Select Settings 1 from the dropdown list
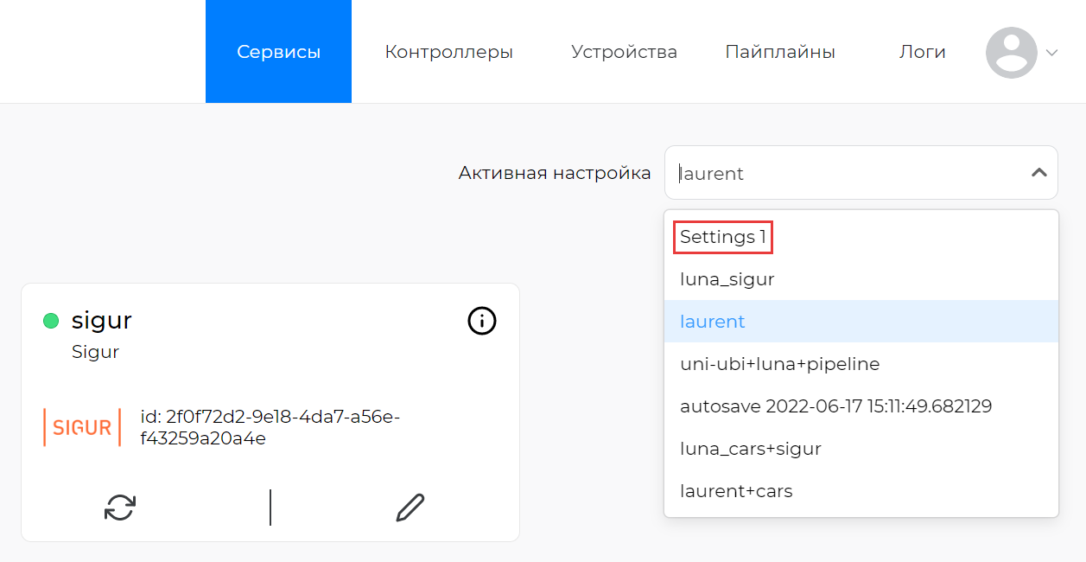 click(861, 237)
